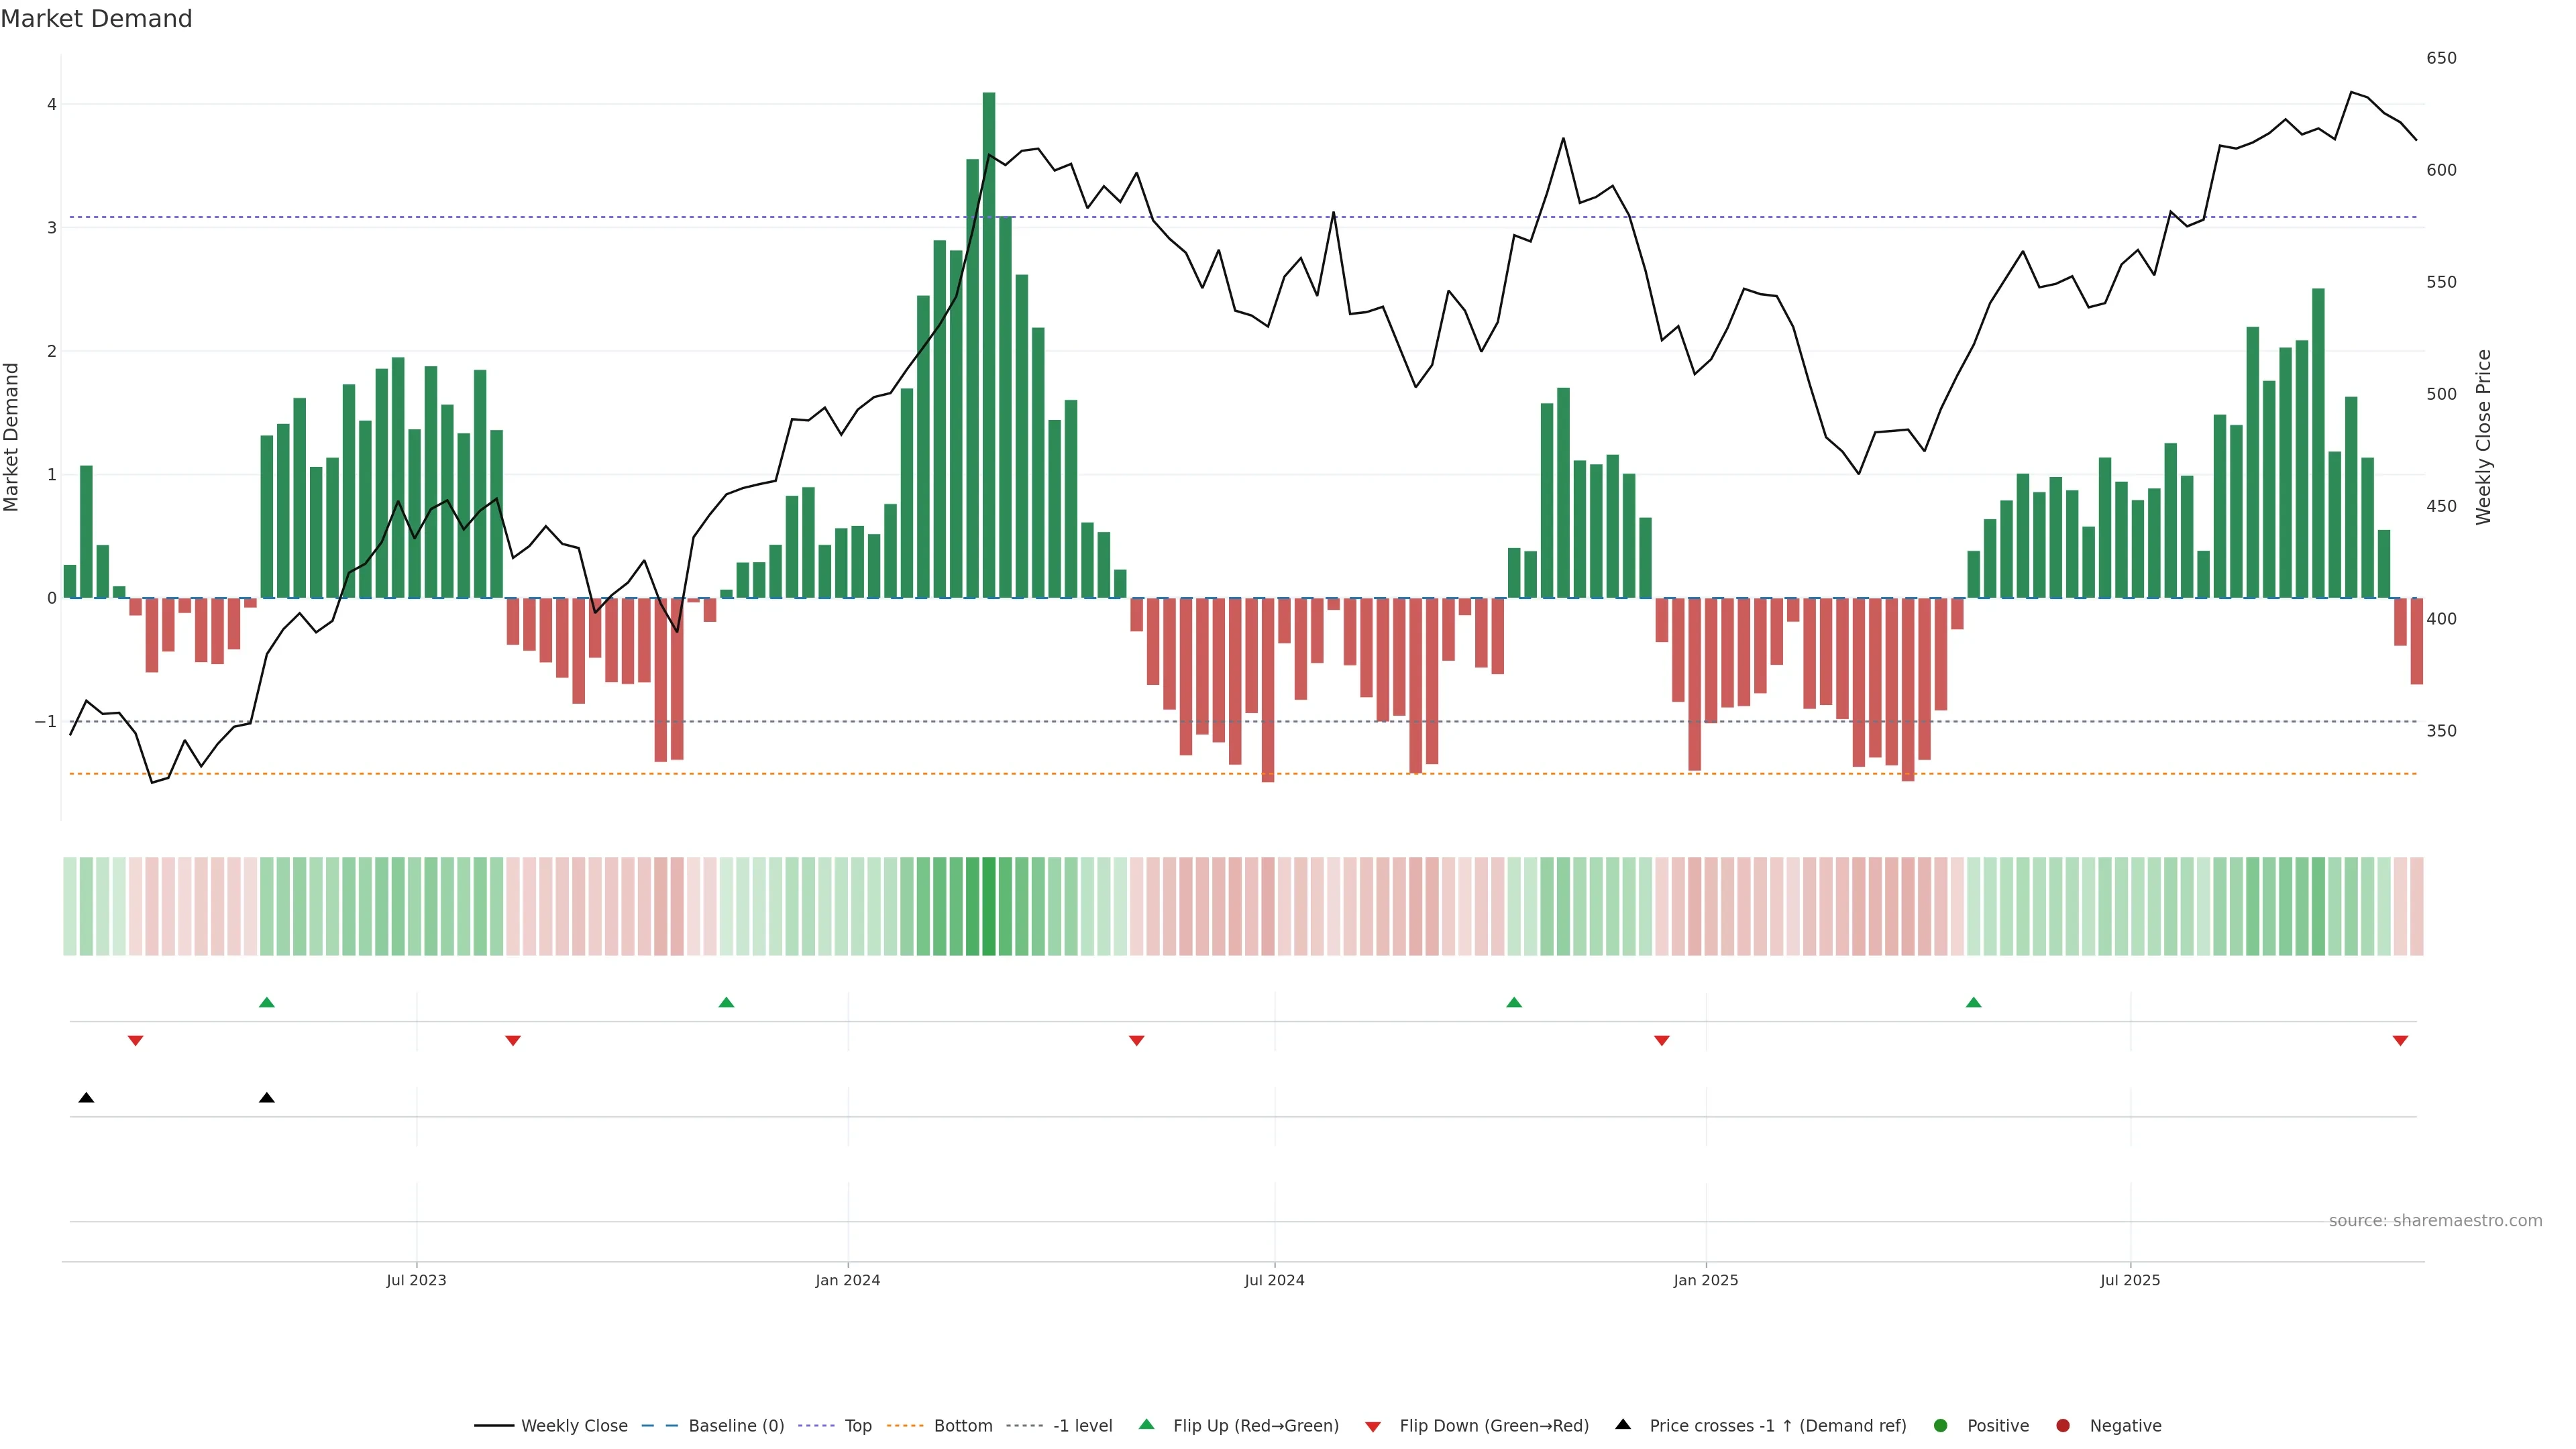Click the leftmost black price-cross triangle marker
This screenshot has height=1449, width=2576.
point(86,1098)
